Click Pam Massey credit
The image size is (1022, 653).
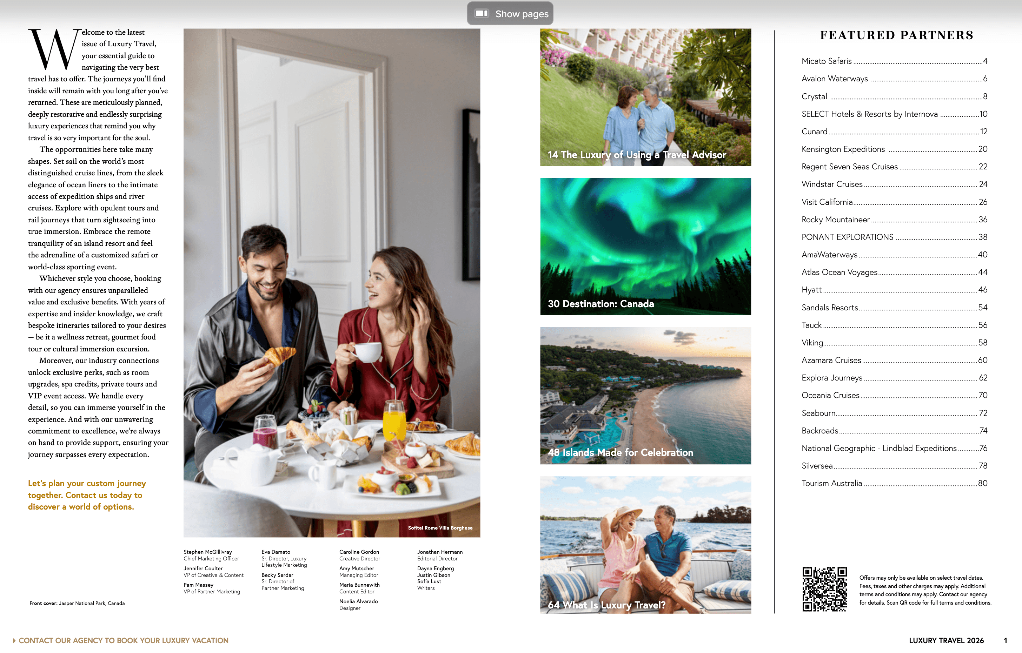(x=212, y=588)
